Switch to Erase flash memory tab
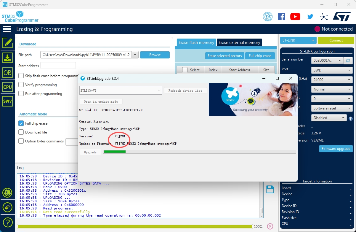The height and width of the screenshot is (232, 356). point(196,42)
